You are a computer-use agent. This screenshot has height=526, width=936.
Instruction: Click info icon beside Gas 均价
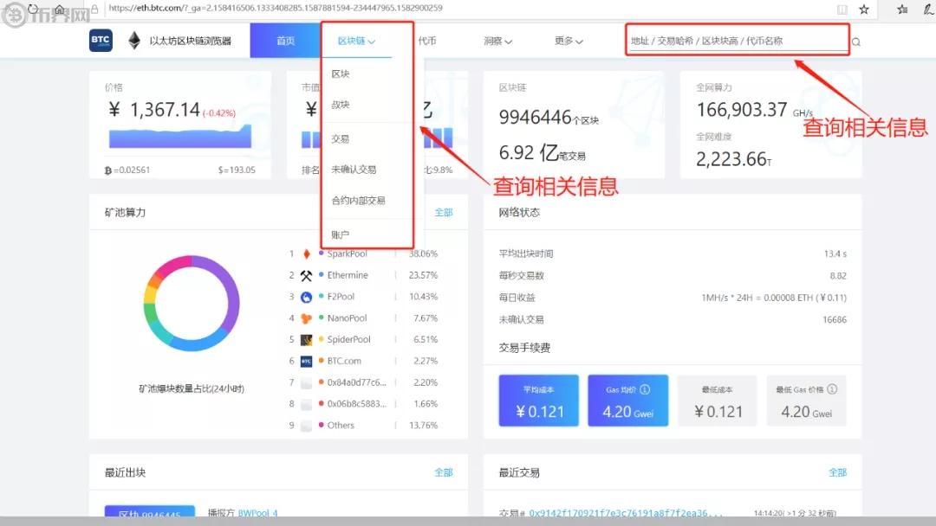tap(645, 389)
